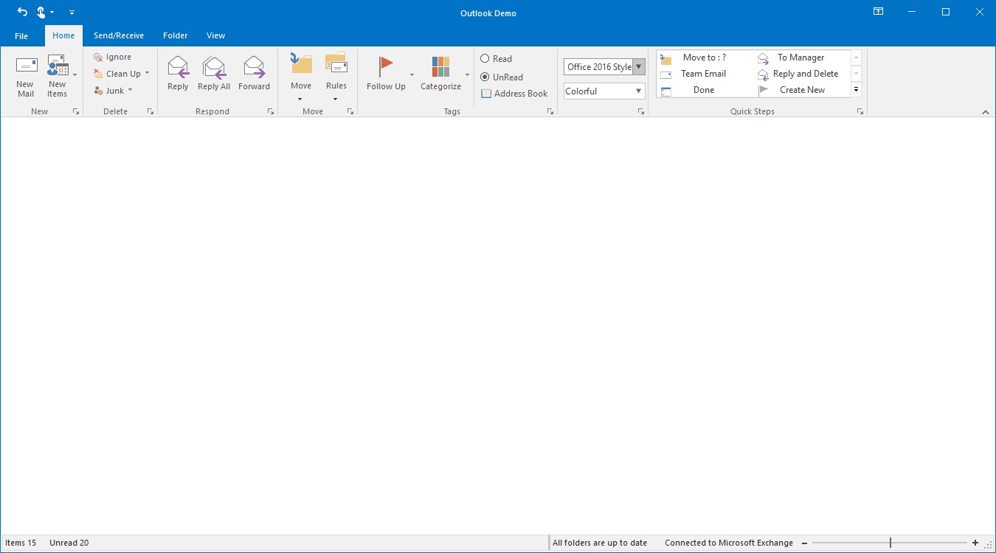Click the Undo arrow in title bar
This screenshot has height=553, width=996.
coord(22,13)
